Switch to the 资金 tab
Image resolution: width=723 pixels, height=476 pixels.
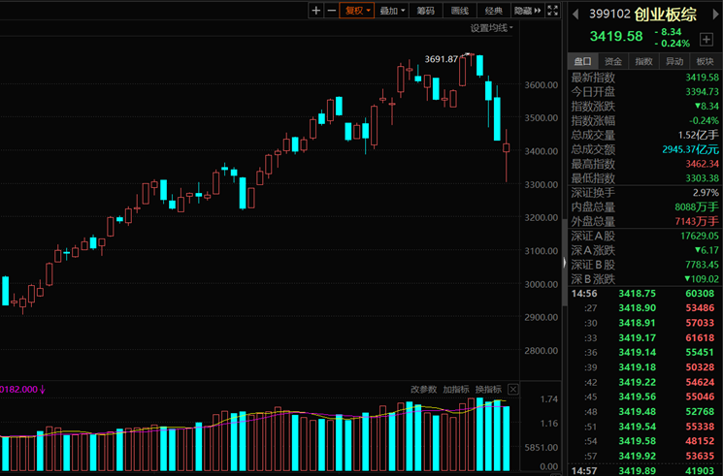point(612,61)
